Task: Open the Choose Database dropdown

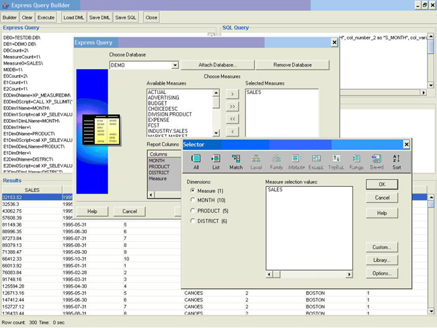Action: tap(175, 65)
